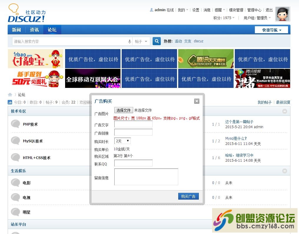This screenshot has height=234, width=299.
Task: Open the 电影 forum
Action: pyautogui.click(x=27, y=183)
